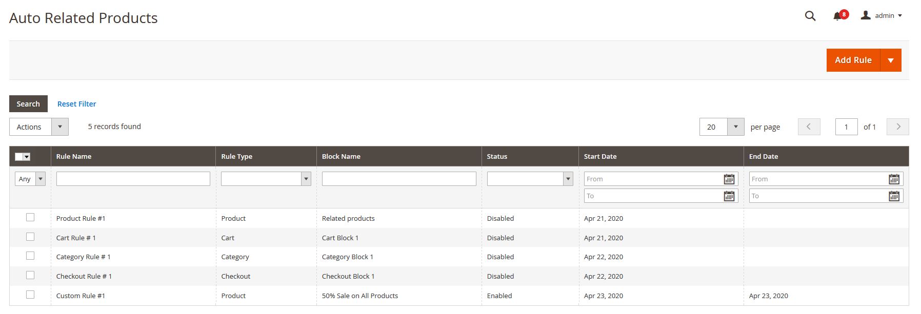Expand the Actions dropdown
Screen dimensions: 921x314
click(39, 127)
